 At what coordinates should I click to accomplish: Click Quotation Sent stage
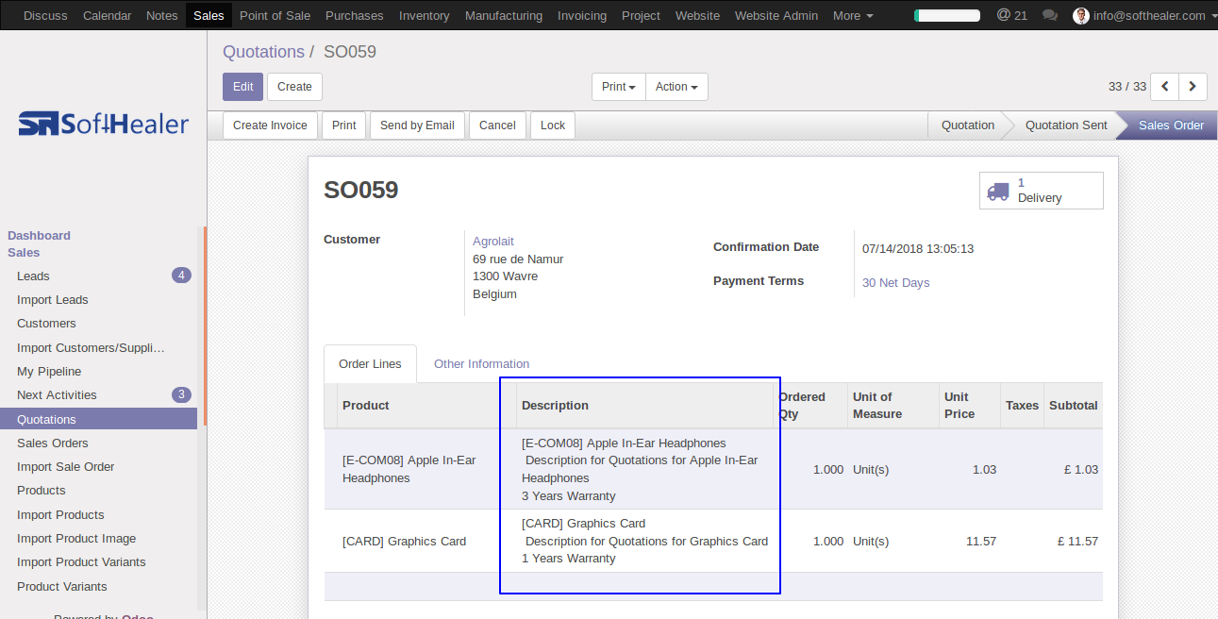coord(1066,125)
